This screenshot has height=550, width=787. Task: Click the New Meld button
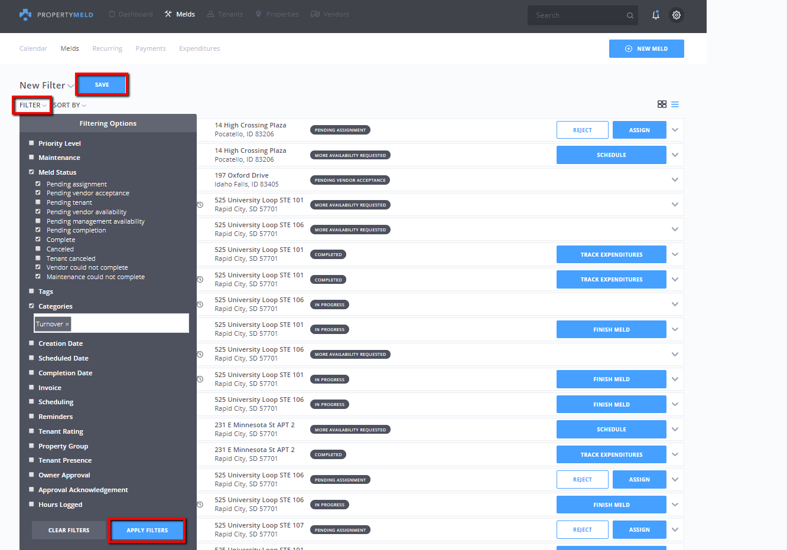point(646,49)
